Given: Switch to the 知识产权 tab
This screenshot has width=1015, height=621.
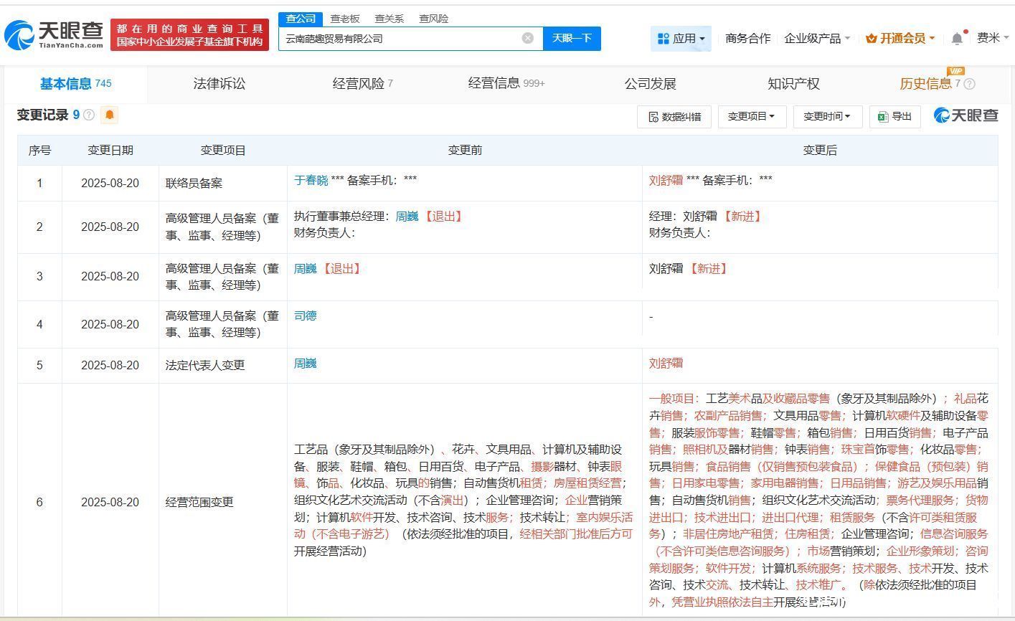Looking at the screenshot, I should [793, 84].
